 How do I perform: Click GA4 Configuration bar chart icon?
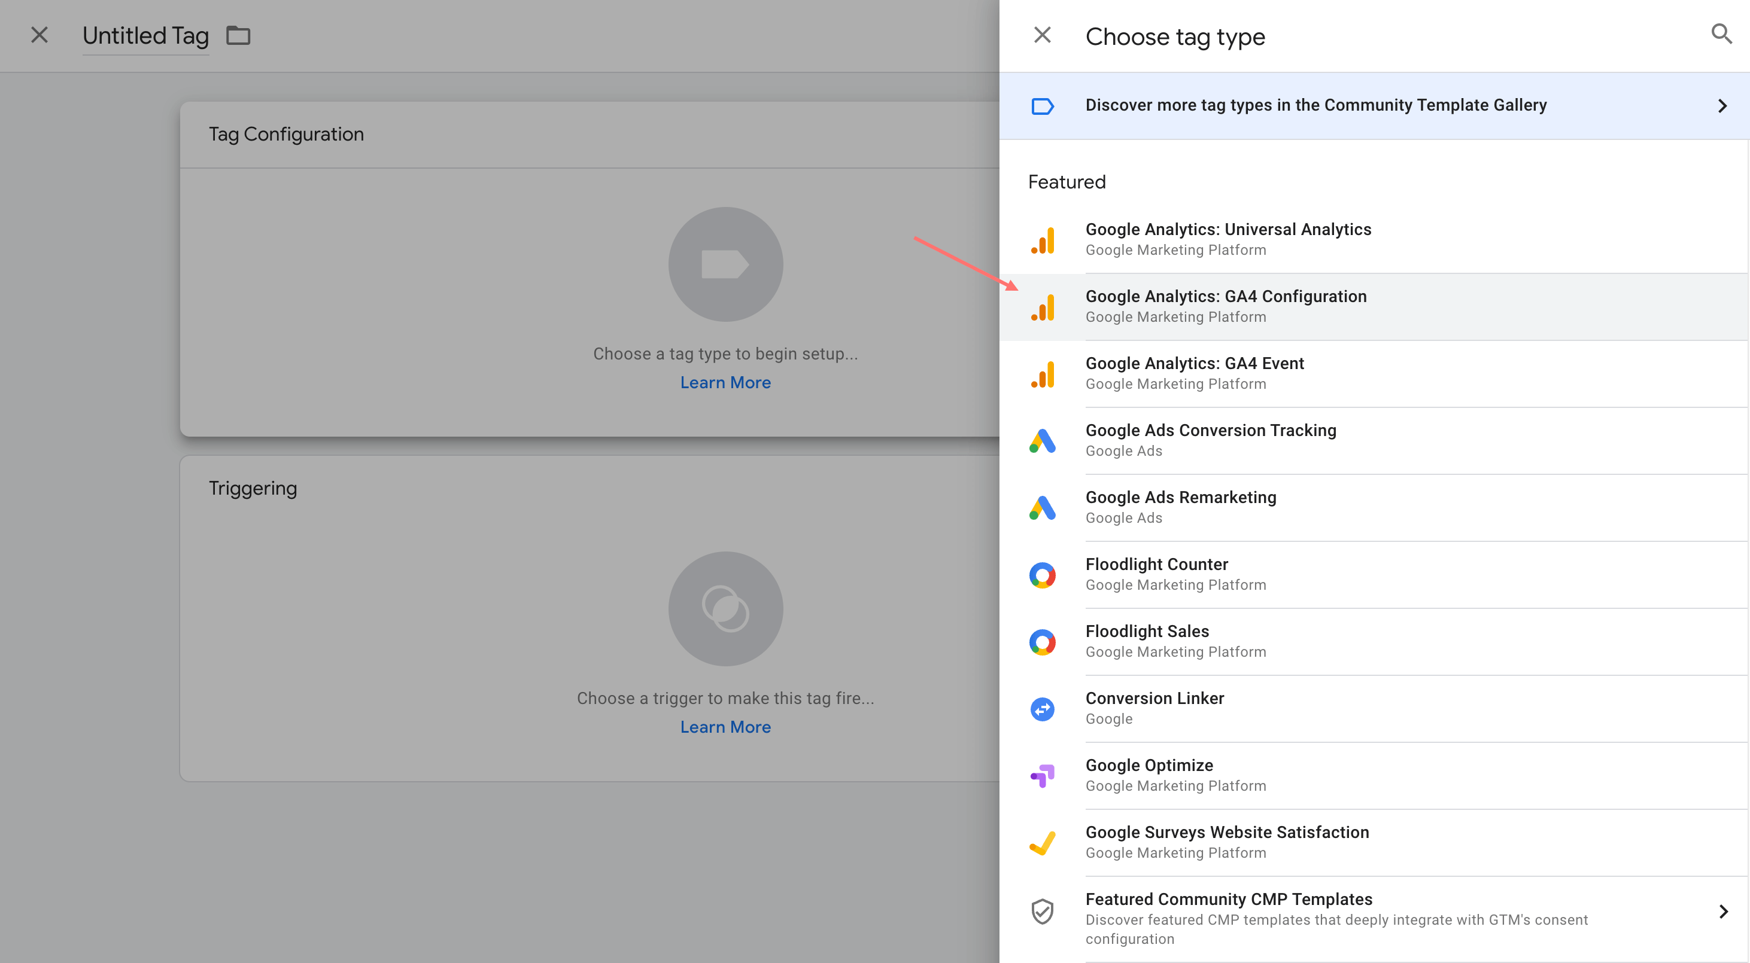coord(1043,307)
